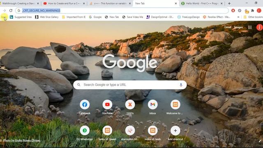Open the Suggested Sites bookmark
The height and width of the screenshot is (148, 263).
(21, 17)
